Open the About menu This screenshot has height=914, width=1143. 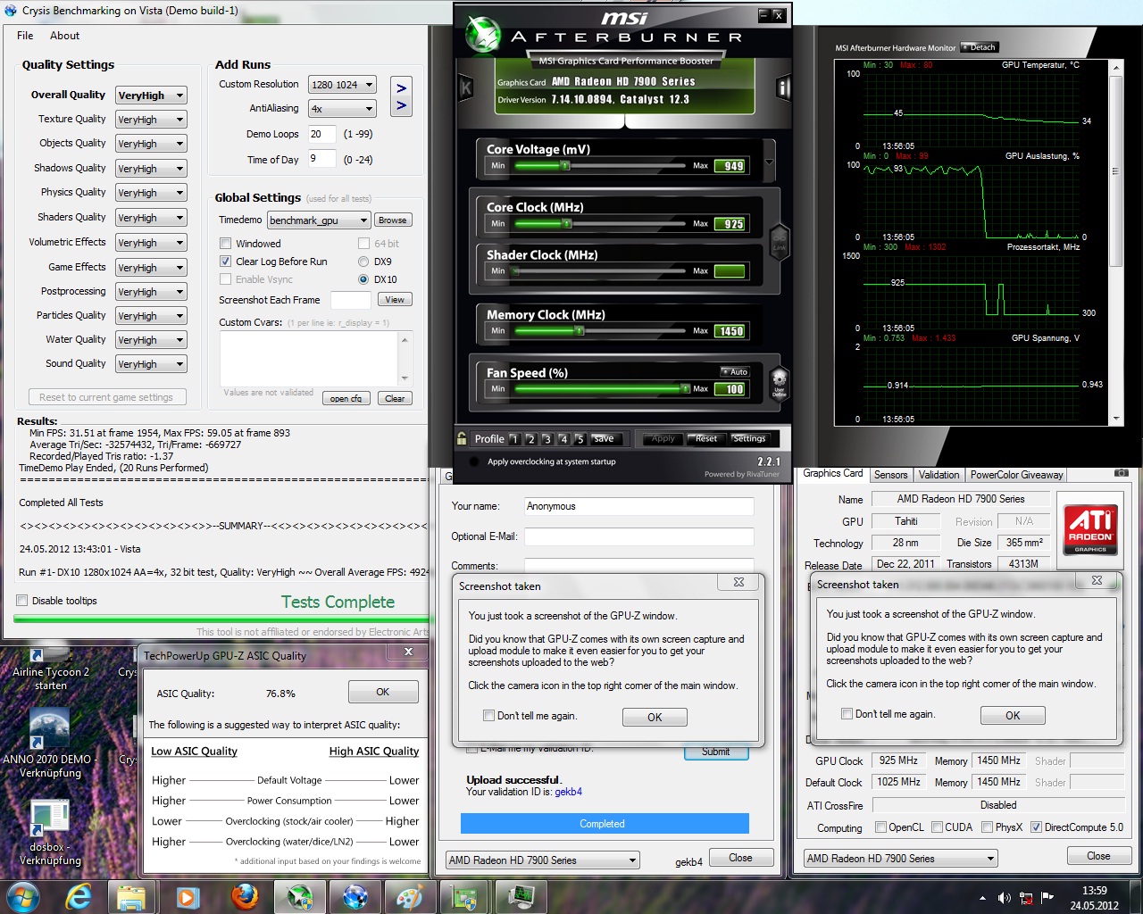64,36
